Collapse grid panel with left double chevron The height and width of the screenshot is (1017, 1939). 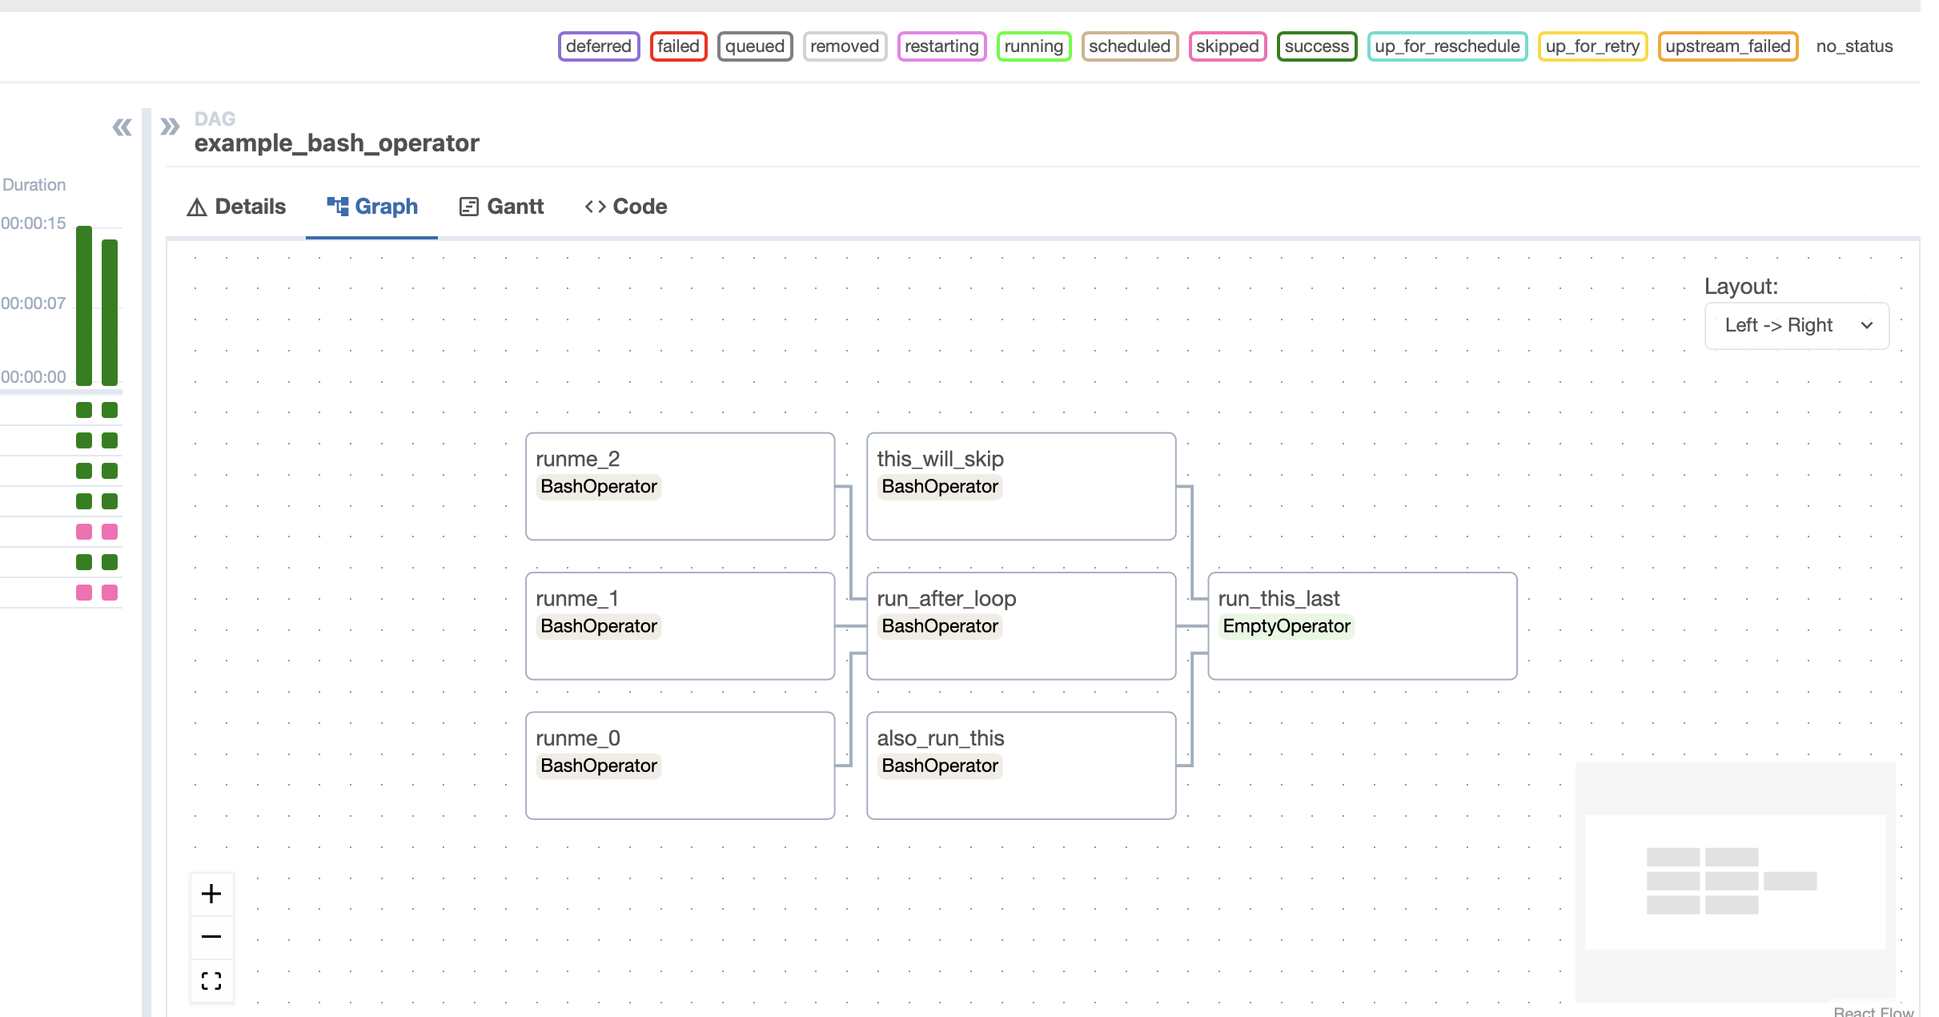[122, 127]
